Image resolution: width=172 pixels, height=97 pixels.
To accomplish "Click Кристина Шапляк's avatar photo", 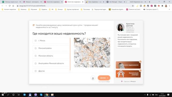I will 120,27.
